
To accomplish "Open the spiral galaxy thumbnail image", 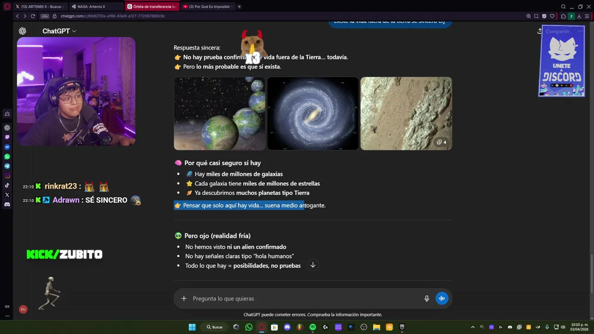I will pos(313,113).
